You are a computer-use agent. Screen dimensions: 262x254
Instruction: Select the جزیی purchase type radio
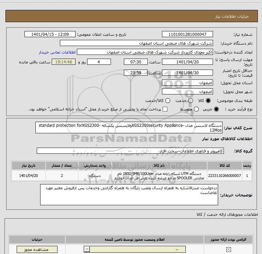coord(216,109)
